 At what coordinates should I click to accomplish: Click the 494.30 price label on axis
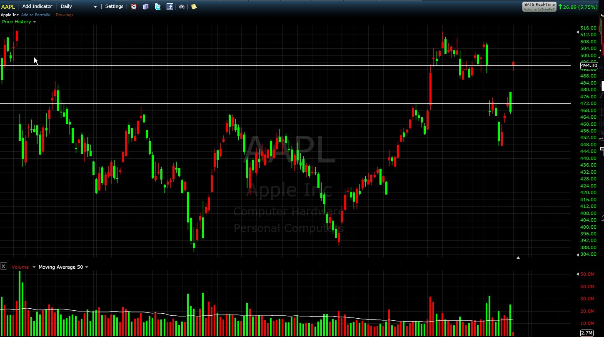point(589,65)
